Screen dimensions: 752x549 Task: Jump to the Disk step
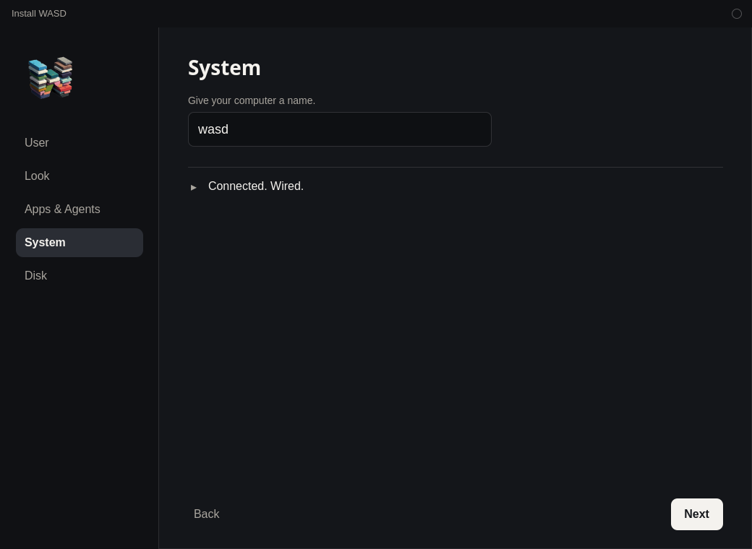pos(80,275)
